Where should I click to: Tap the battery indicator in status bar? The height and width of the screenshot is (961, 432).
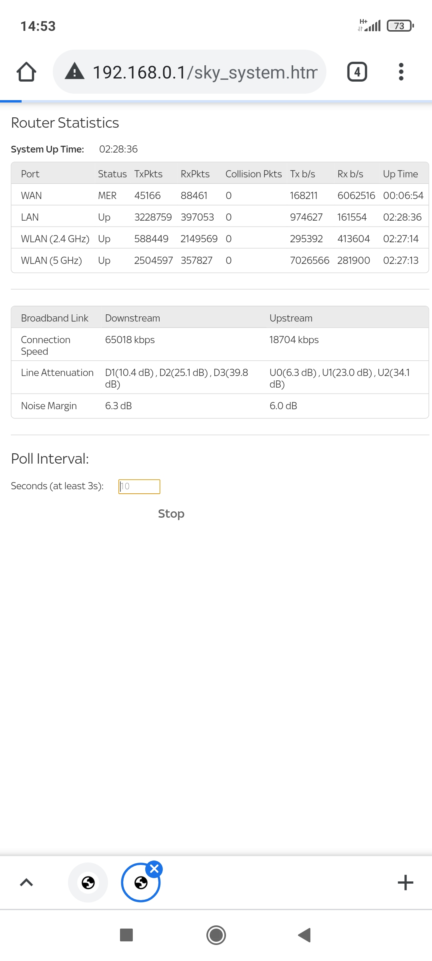pyautogui.click(x=400, y=26)
